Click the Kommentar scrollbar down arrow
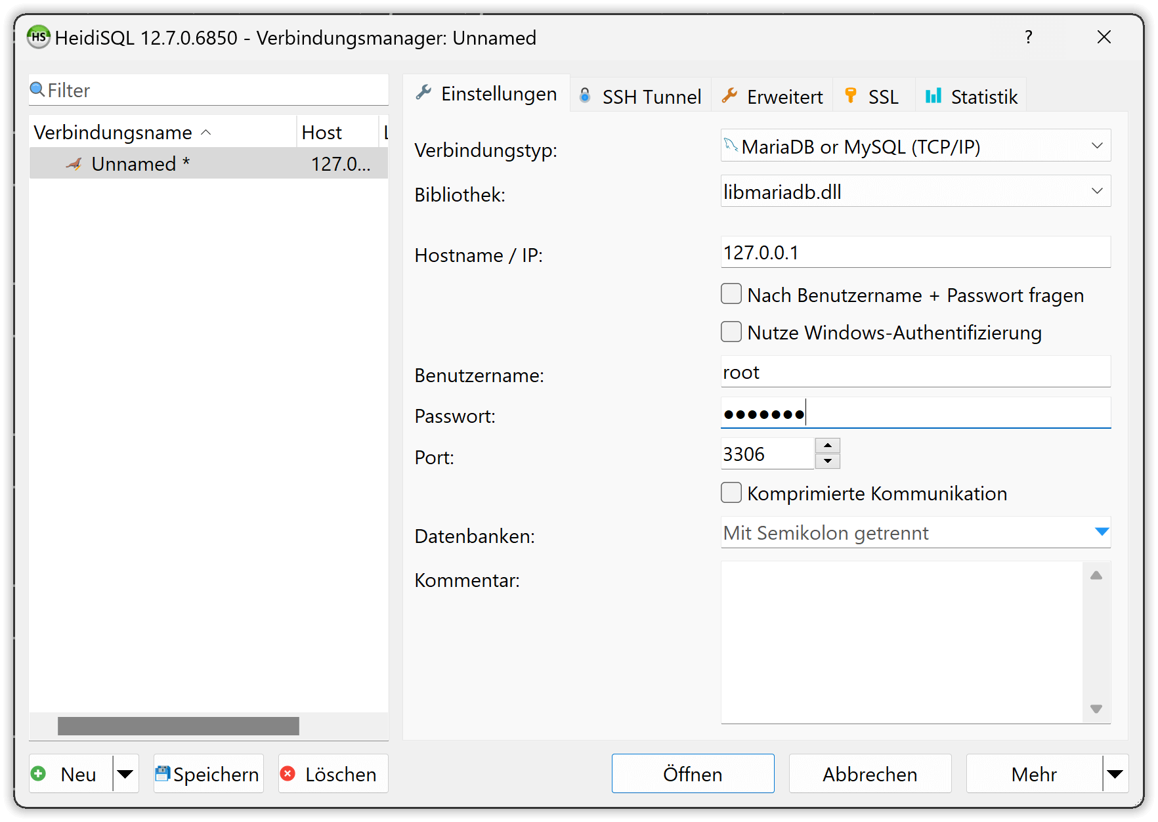 [x=1096, y=708]
